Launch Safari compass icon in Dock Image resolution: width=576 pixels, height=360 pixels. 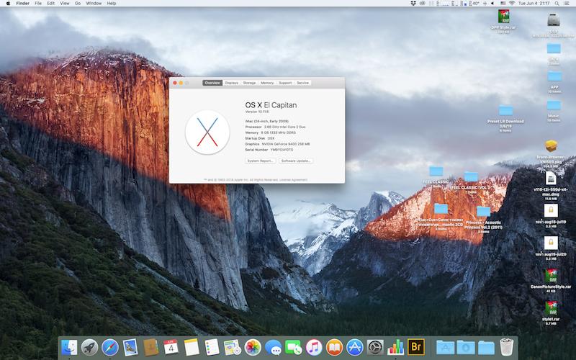[110, 348]
